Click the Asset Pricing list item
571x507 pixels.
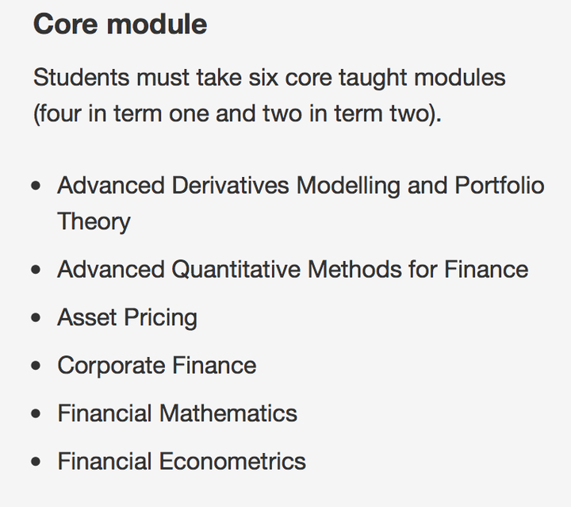[127, 317]
